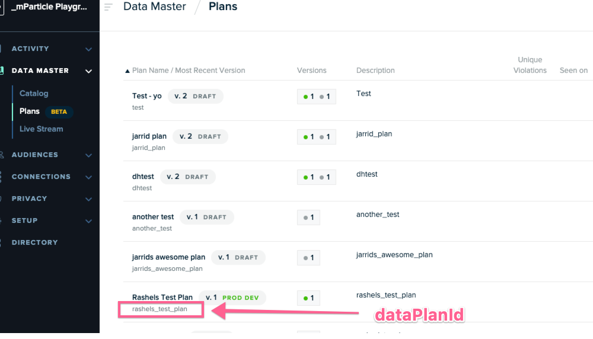Click Test - yo versions status badge
The height and width of the screenshot is (339, 593).
pyautogui.click(x=317, y=97)
